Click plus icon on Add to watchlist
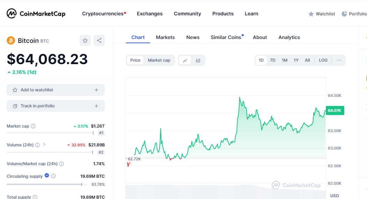This screenshot has height=199, width=367. click(x=96, y=90)
